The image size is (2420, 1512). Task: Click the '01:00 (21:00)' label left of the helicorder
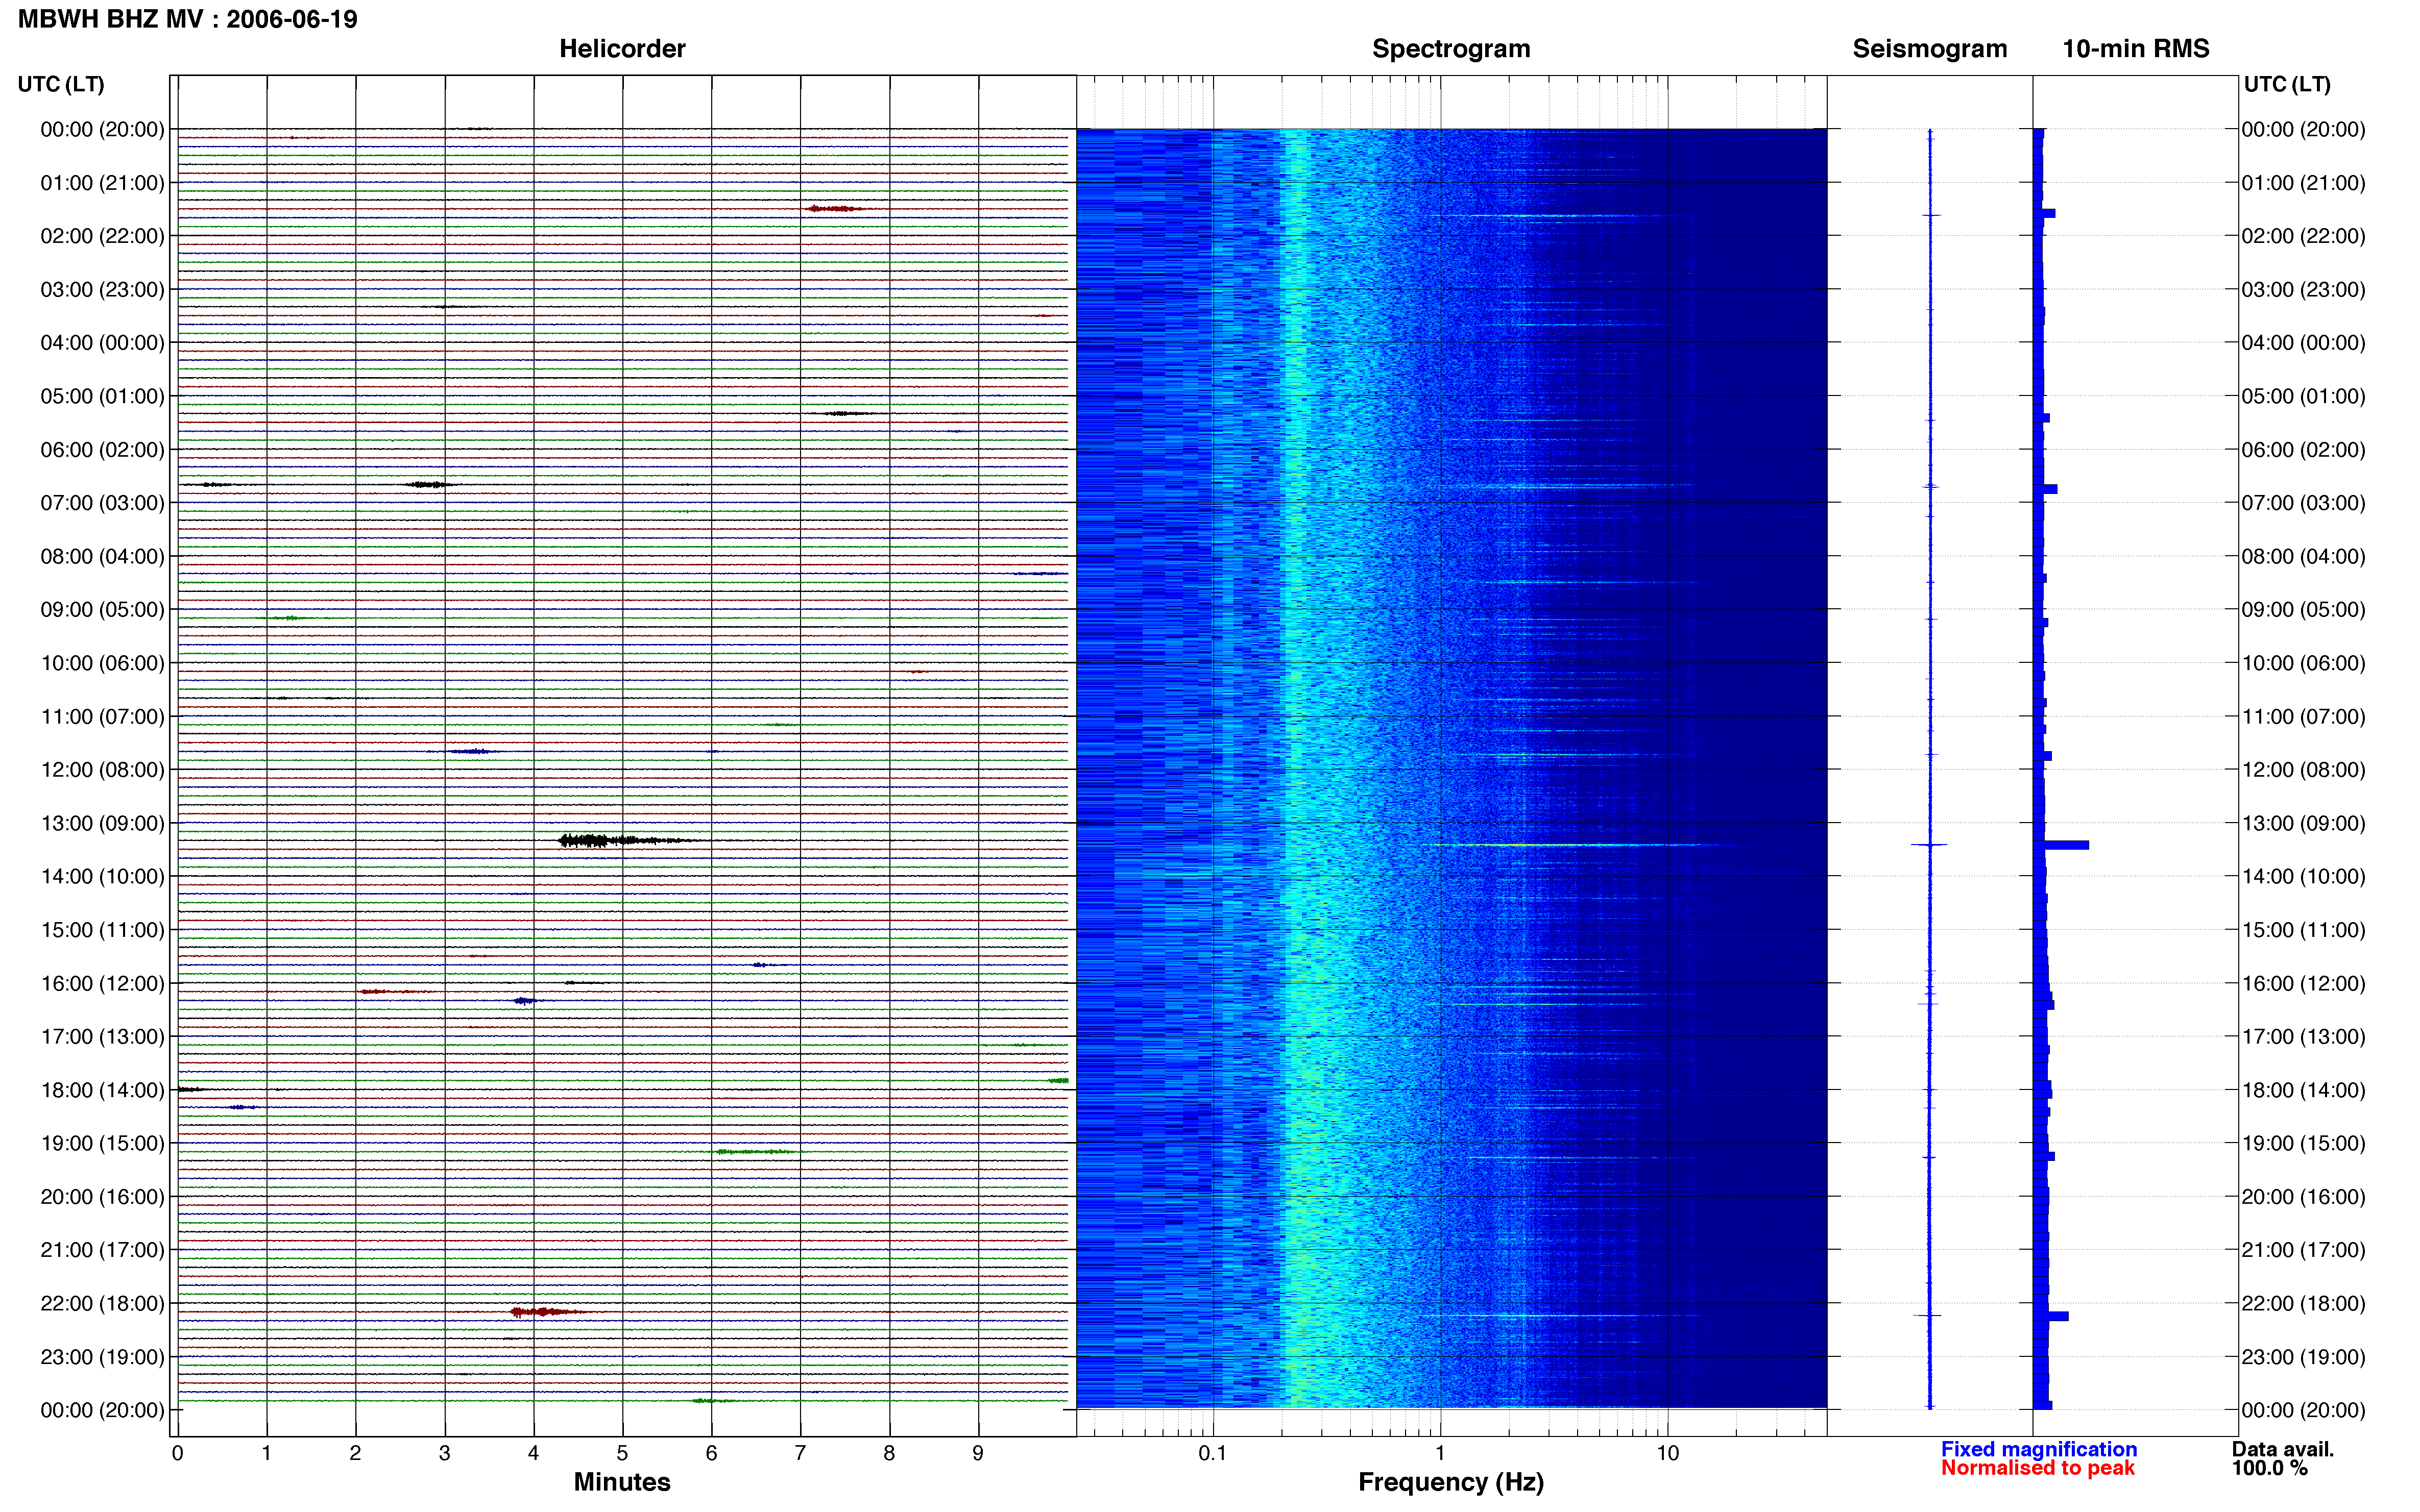(102, 183)
